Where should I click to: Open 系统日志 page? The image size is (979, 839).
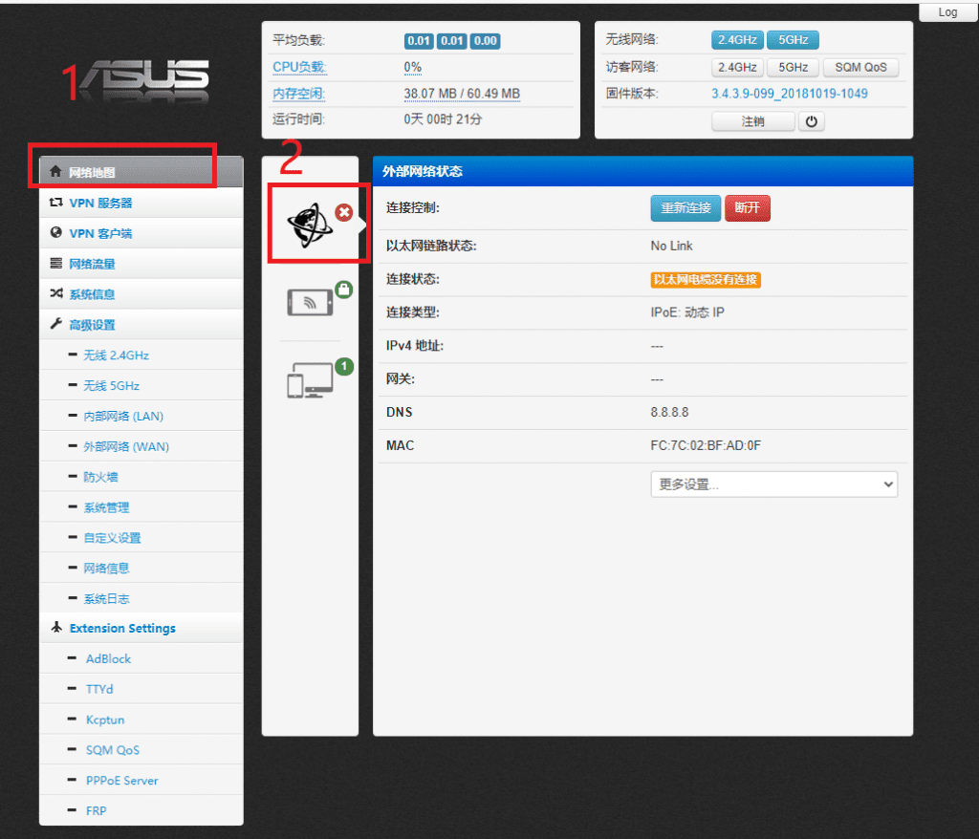pyautogui.click(x=141, y=598)
